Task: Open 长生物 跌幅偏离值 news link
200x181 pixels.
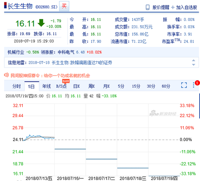Action: pyautogui.click(x=82, y=63)
